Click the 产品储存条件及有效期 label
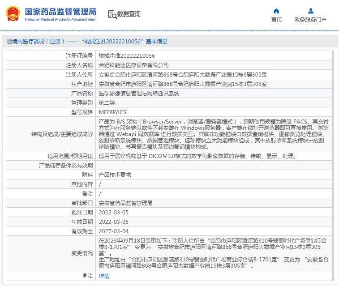The height and width of the screenshot is (286, 339). (x=66, y=166)
